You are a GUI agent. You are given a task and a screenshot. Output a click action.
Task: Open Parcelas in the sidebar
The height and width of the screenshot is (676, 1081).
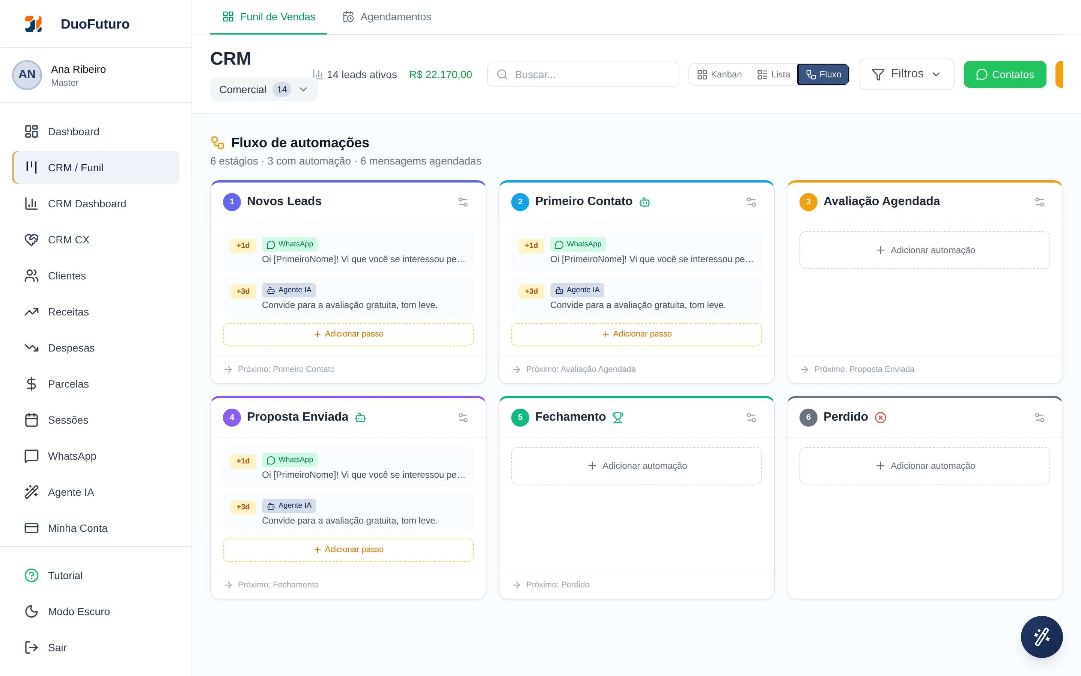tap(96, 384)
